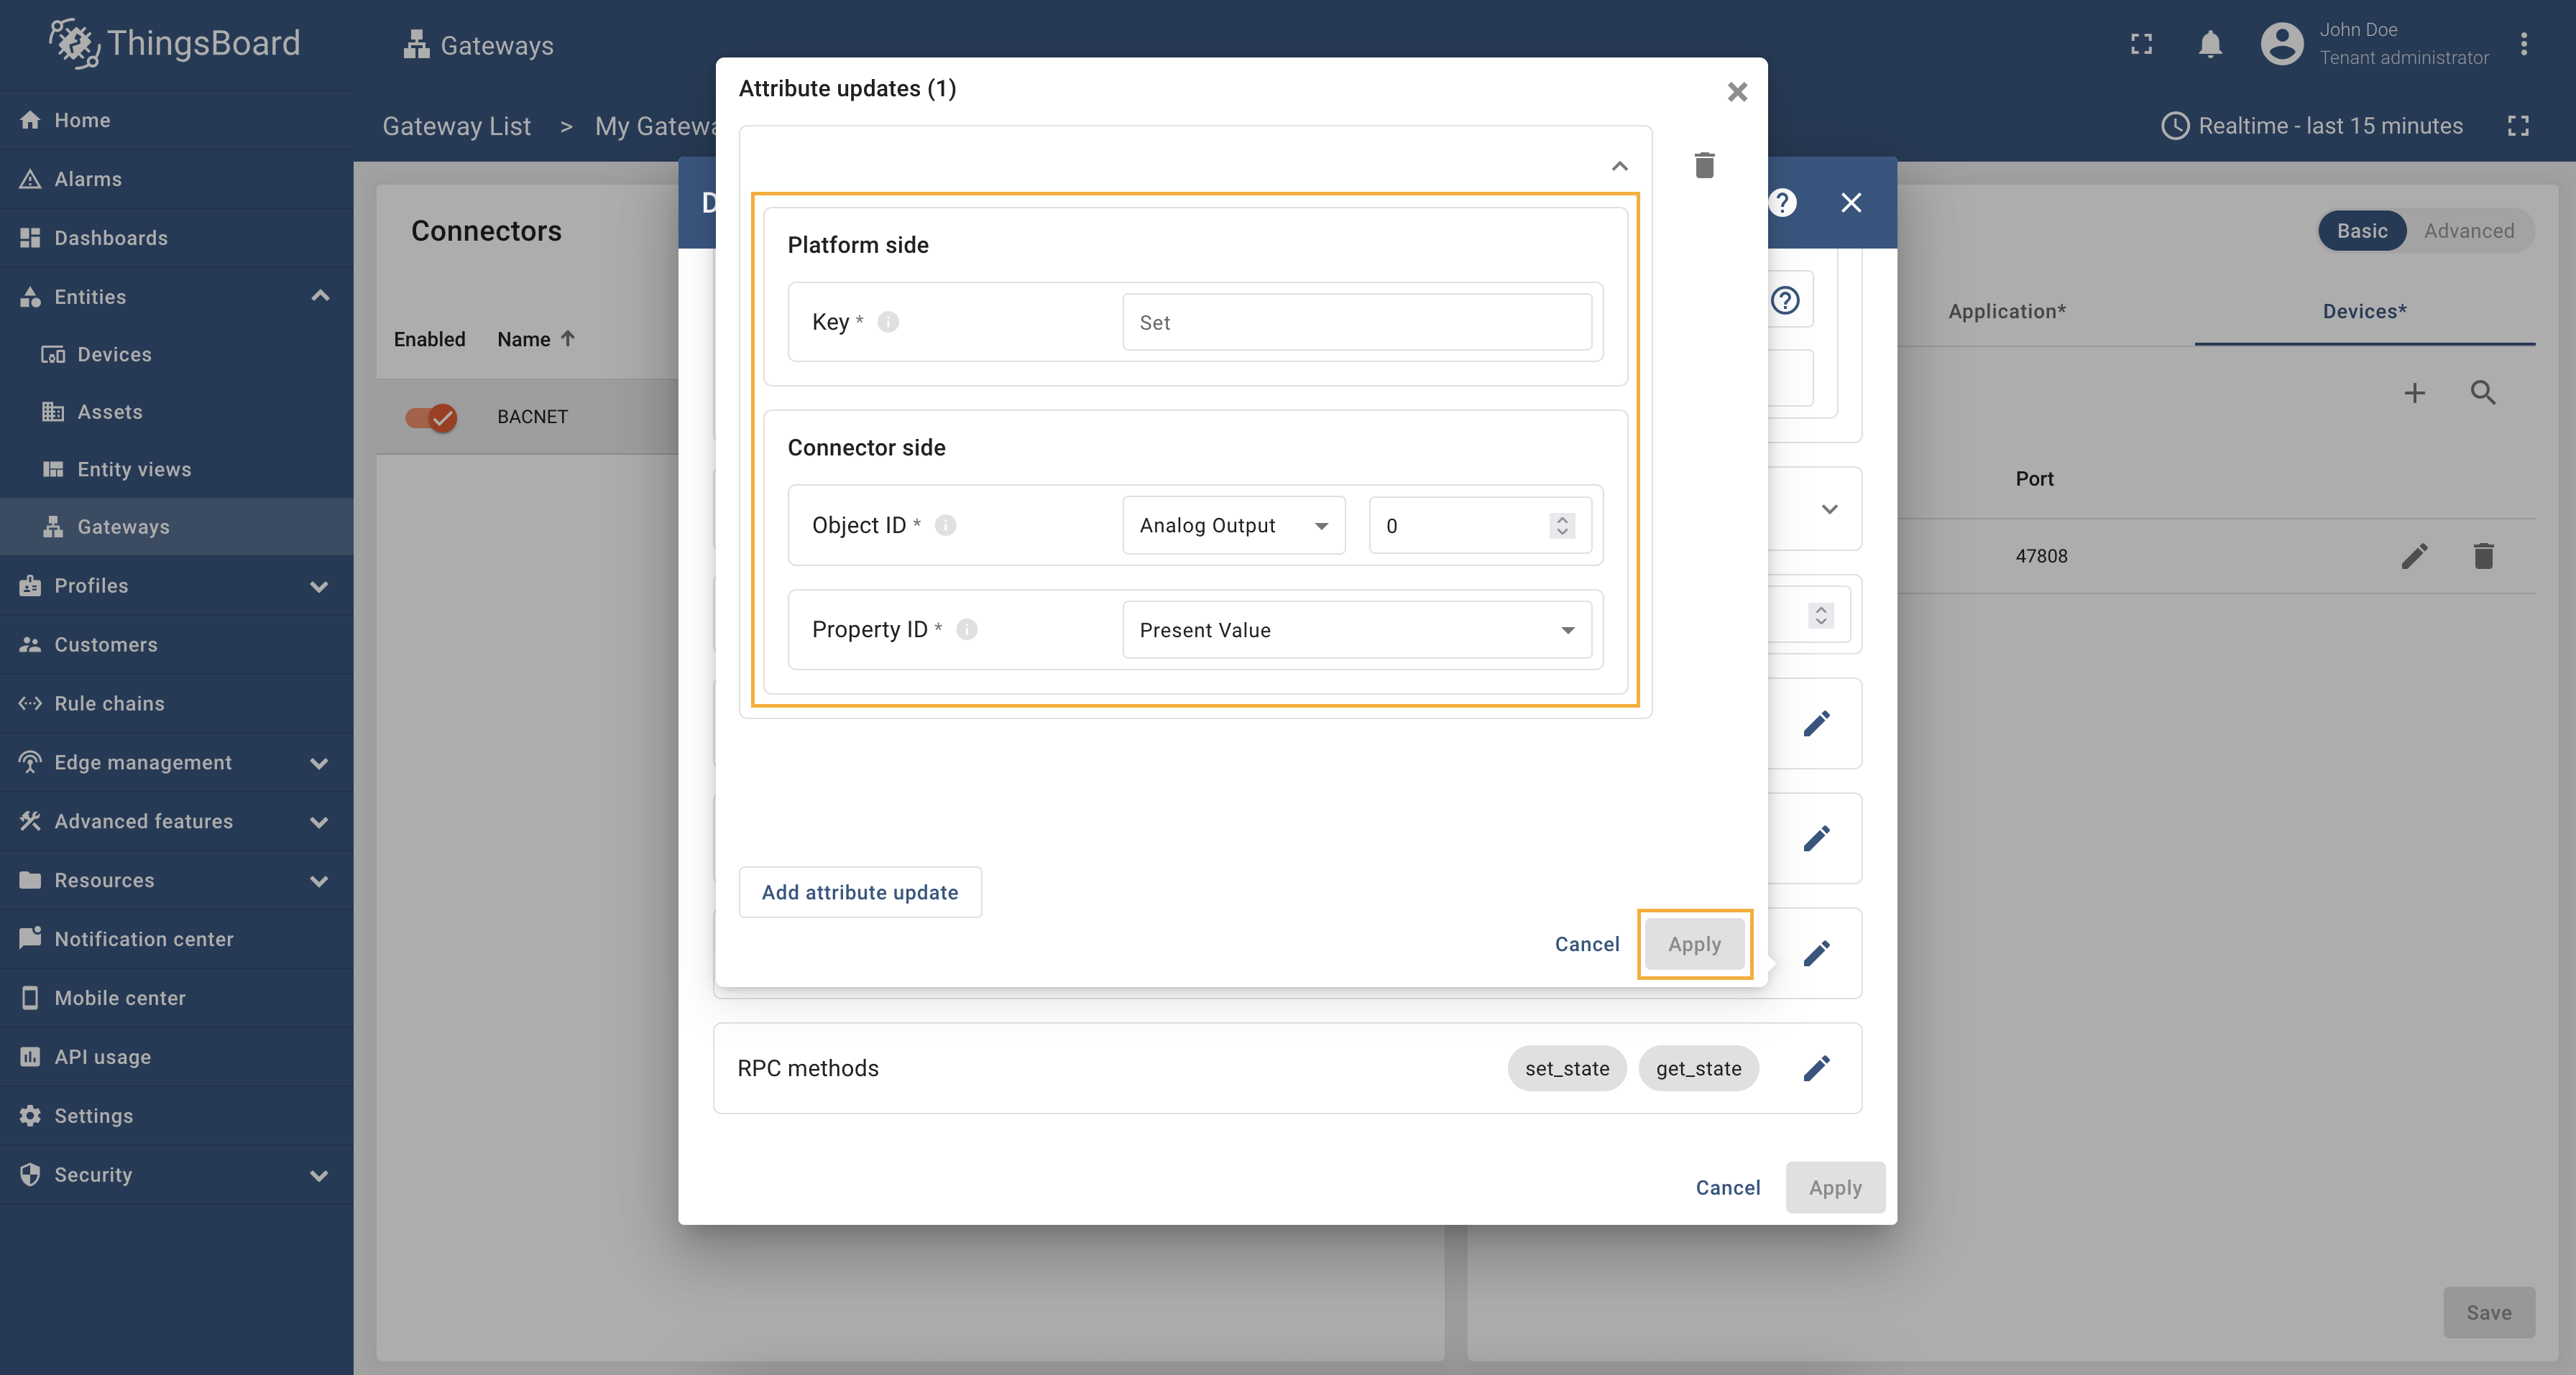Cancel the Attribute updates dialog

pyautogui.click(x=1586, y=943)
